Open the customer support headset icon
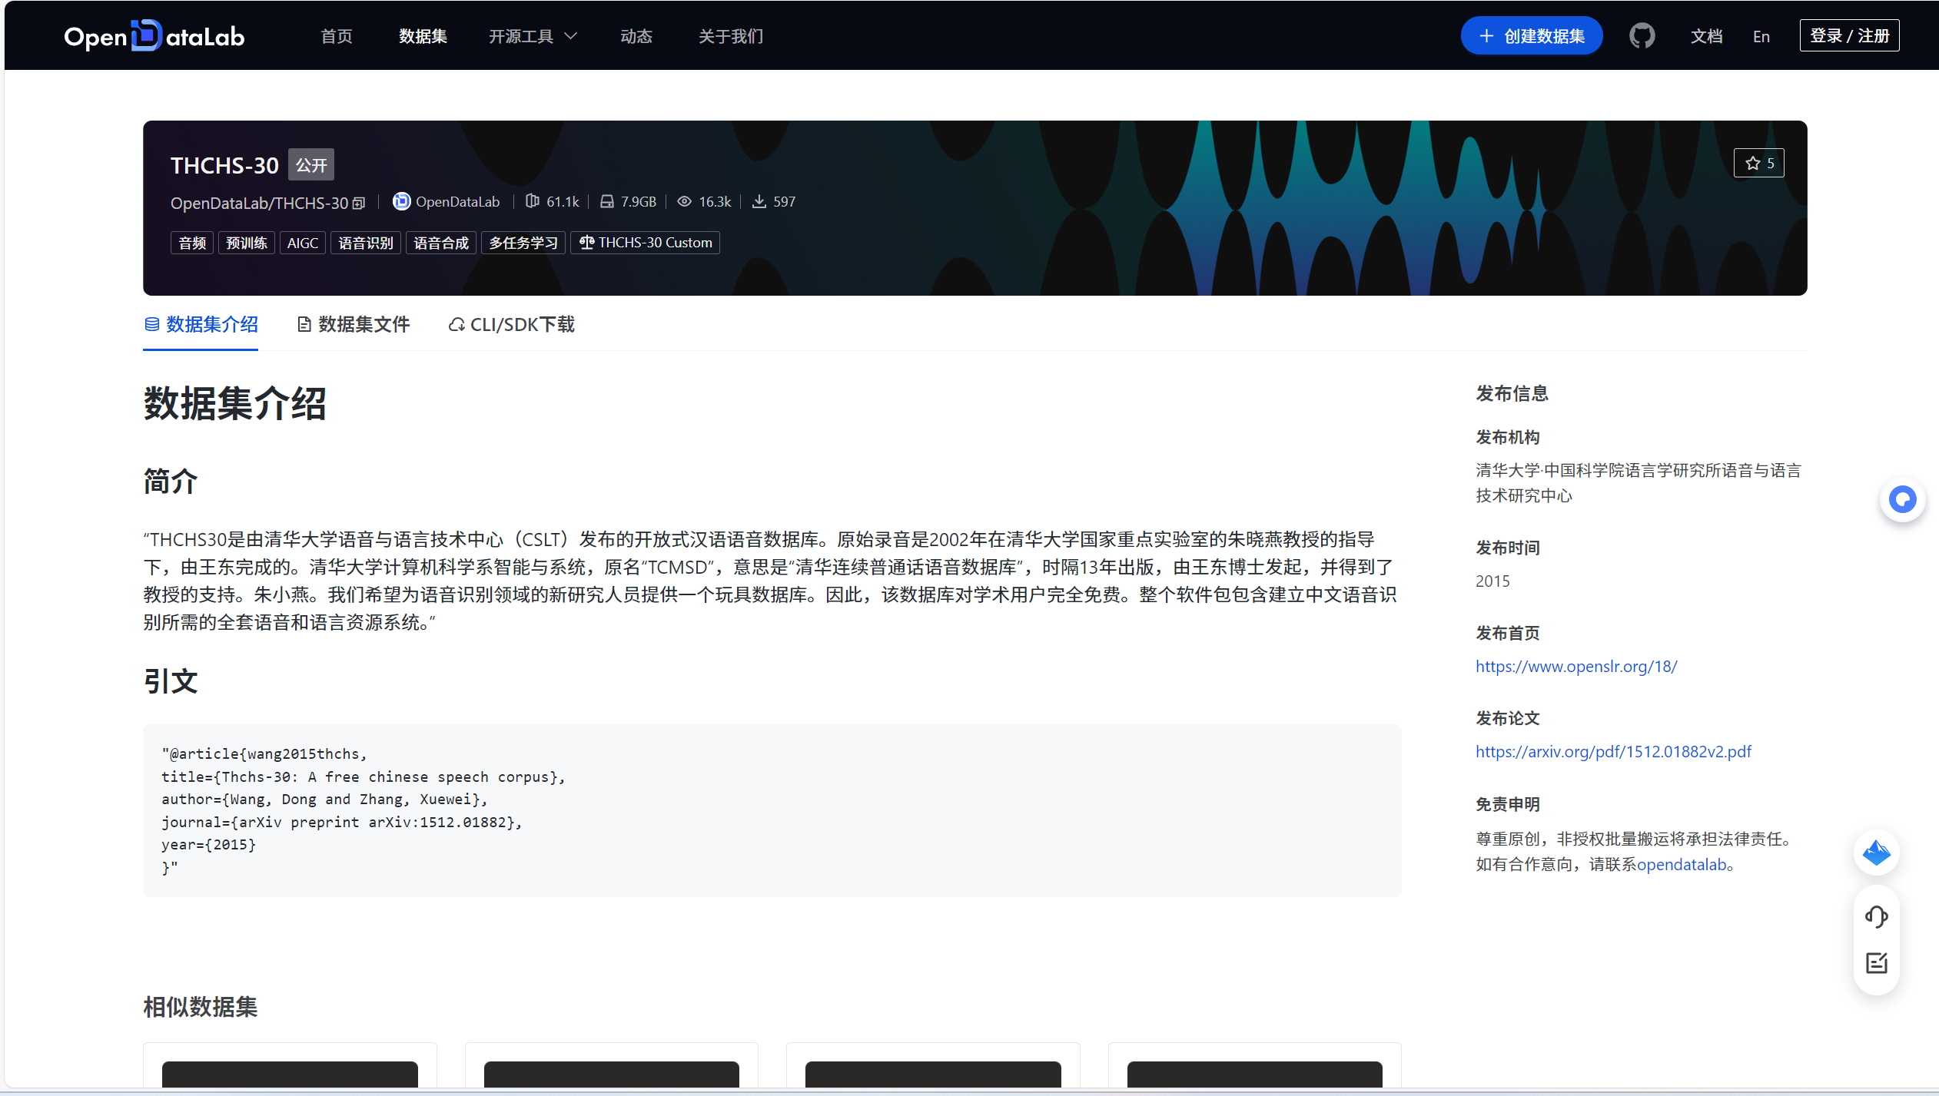Image resolution: width=1939 pixels, height=1096 pixels. point(1876,916)
